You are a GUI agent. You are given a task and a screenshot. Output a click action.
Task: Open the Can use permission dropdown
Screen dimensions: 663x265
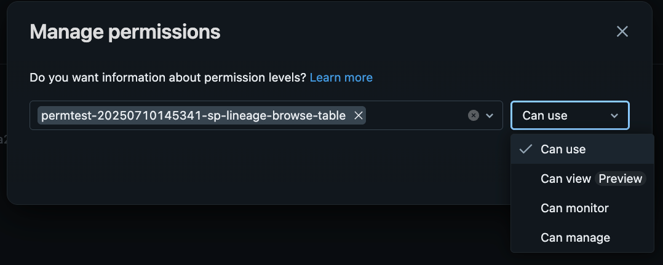(570, 115)
